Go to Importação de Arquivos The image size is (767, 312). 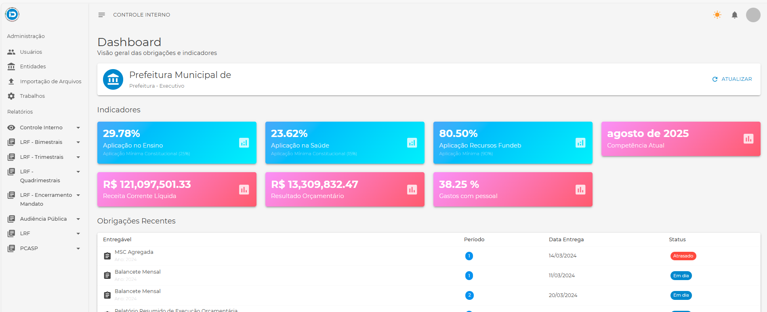[x=50, y=82]
